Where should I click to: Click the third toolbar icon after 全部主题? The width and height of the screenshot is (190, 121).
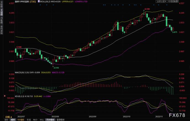(175, 1)
